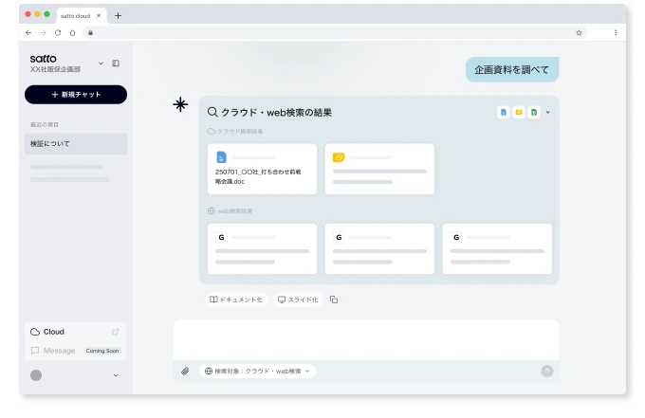Screen dimensions: 645x418
Task: Click the lock icon in address bar
Action: coord(90,33)
